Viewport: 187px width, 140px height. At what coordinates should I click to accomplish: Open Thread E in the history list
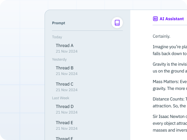(x=87, y=125)
